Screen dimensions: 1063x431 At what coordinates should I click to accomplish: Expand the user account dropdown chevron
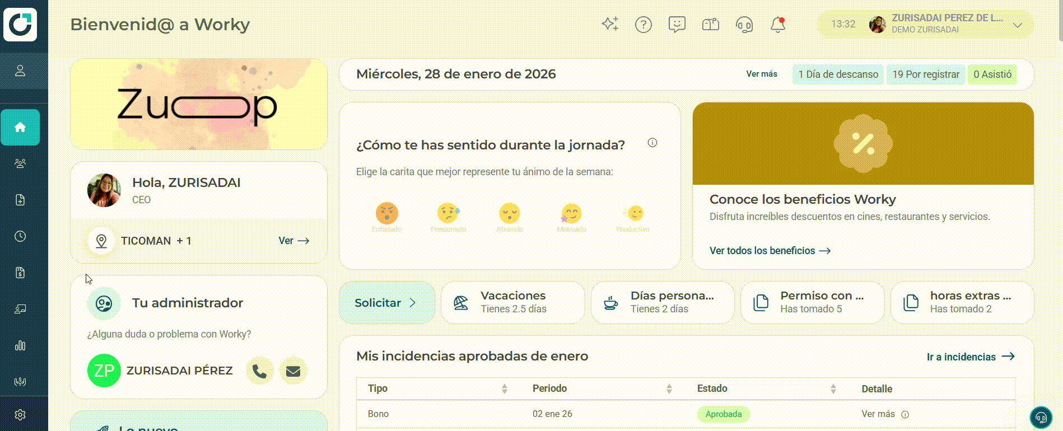point(1018,25)
